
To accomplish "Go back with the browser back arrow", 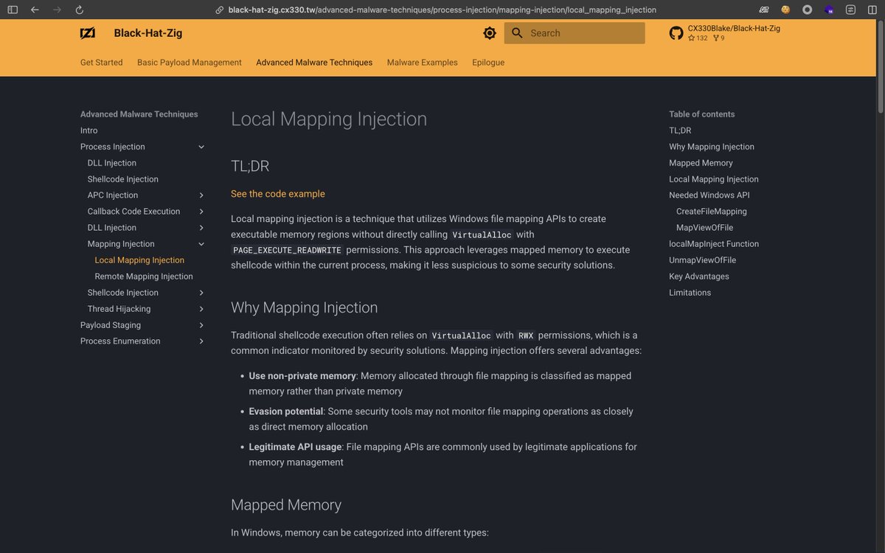I will (35, 10).
